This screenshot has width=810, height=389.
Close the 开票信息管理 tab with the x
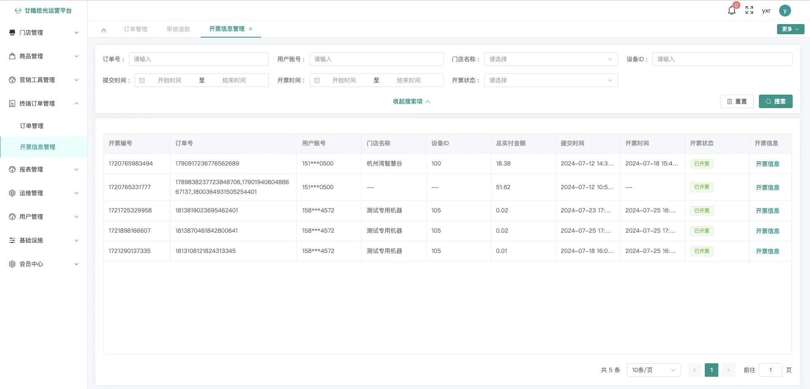tap(251, 29)
